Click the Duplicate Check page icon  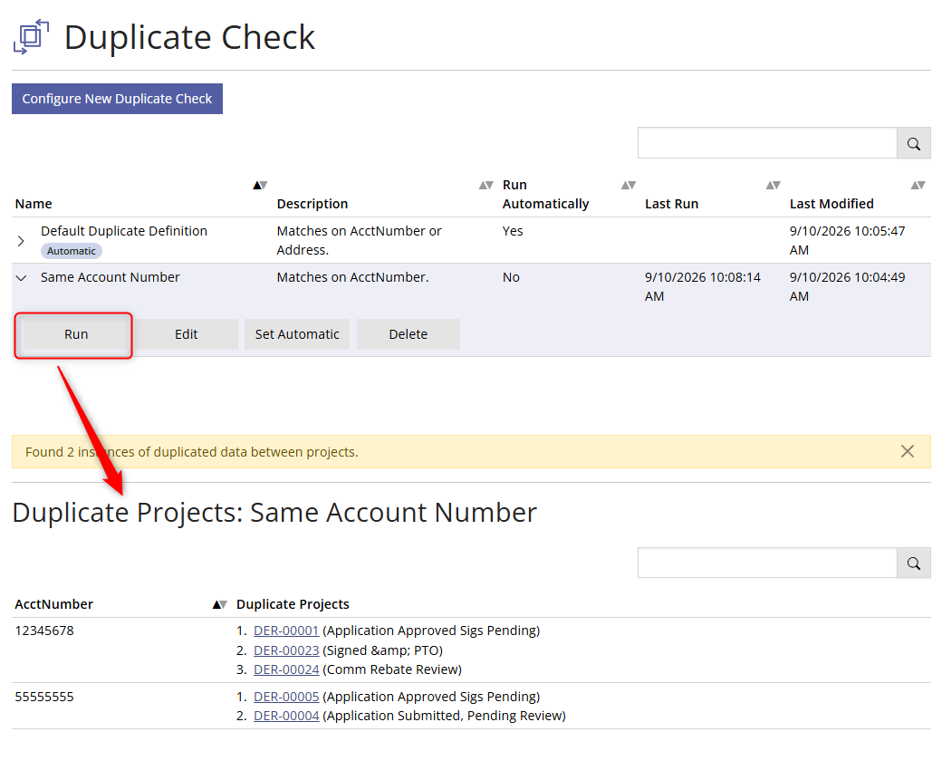click(31, 36)
